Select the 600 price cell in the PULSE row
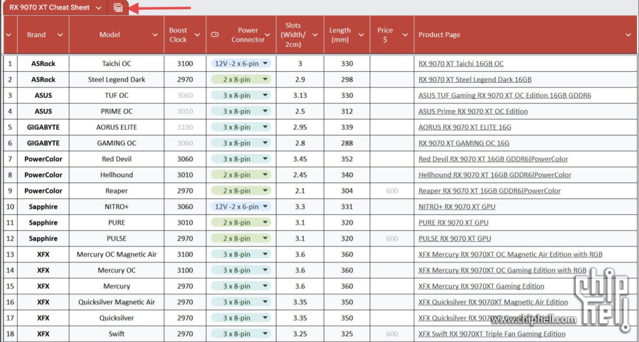 (392, 238)
